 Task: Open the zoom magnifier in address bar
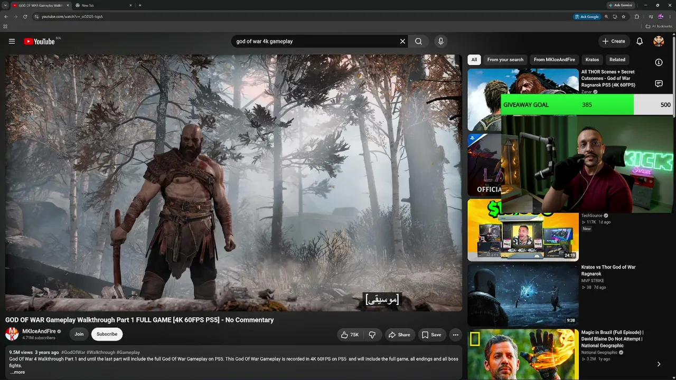pyautogui.click(x=606, y=16)
